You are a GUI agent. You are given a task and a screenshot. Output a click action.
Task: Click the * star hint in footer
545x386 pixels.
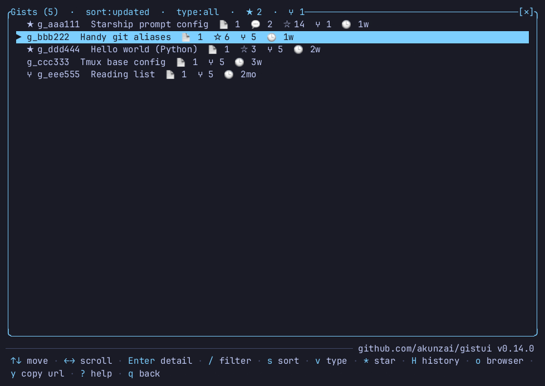[379, 361]
